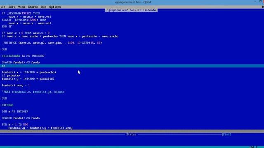Click the _PUTIMAGE statement line
The image size is (264, 148).
[x=52, y=43]
